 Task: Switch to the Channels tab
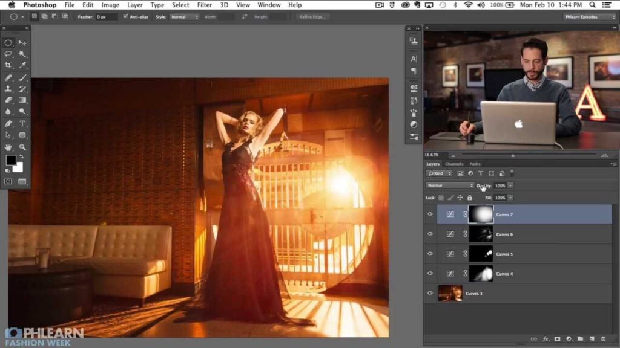tap(453, 164)
